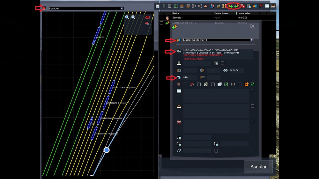Click add order before icon (arrow then plus)

[x=231, y=6]
